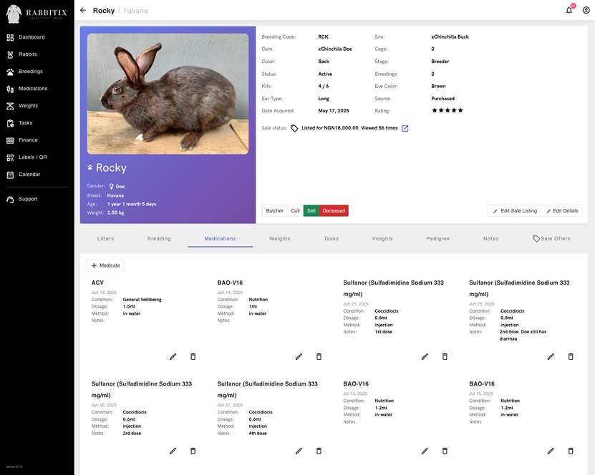The image size is (595, 475).
Task: Open the Litters tab
Action: pos(105,238)
